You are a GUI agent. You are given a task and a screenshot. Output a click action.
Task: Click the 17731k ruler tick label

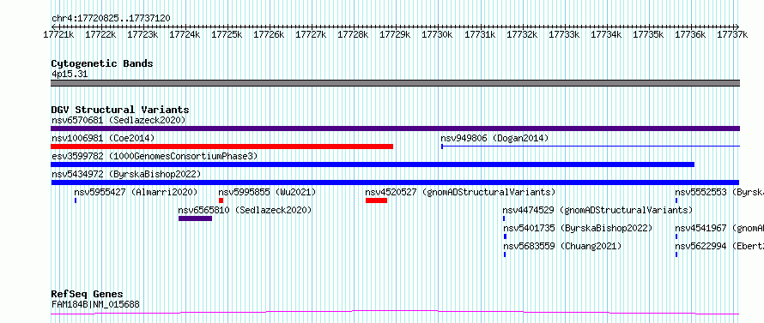pos(480,34)
